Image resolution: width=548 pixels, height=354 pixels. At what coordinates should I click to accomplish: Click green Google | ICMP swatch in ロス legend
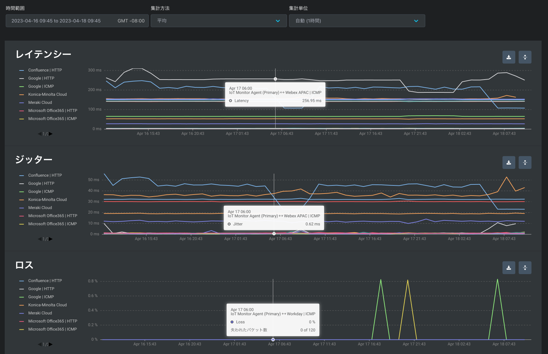pyautogui.click(x=22, y=297)
